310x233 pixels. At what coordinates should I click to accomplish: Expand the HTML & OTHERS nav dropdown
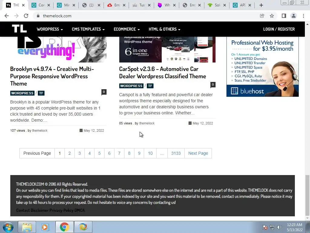tap(164, 29)
